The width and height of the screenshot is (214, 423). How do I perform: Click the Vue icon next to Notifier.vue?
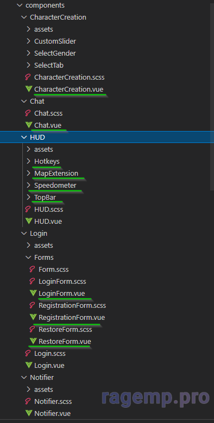coord(28,413)
